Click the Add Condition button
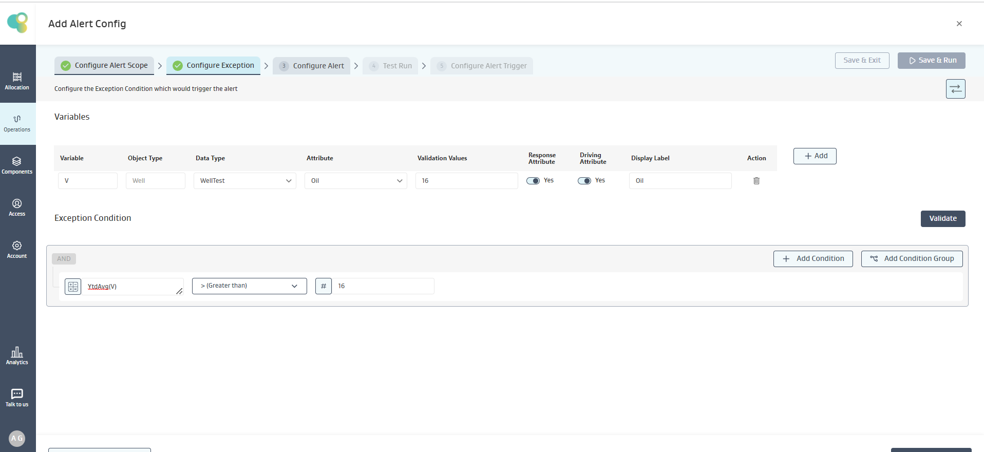 tap(813, 259)
